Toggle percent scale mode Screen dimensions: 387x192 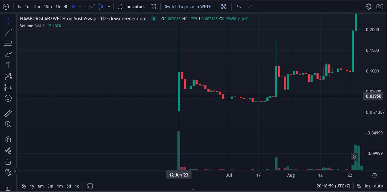[359, 186]
